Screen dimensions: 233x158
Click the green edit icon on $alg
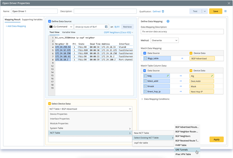click(168, 76)
